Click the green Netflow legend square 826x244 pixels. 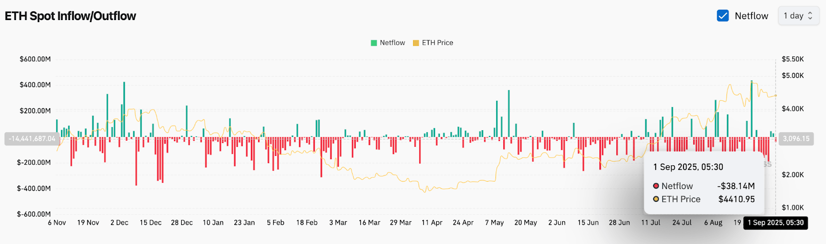click(x=374, y=43)
